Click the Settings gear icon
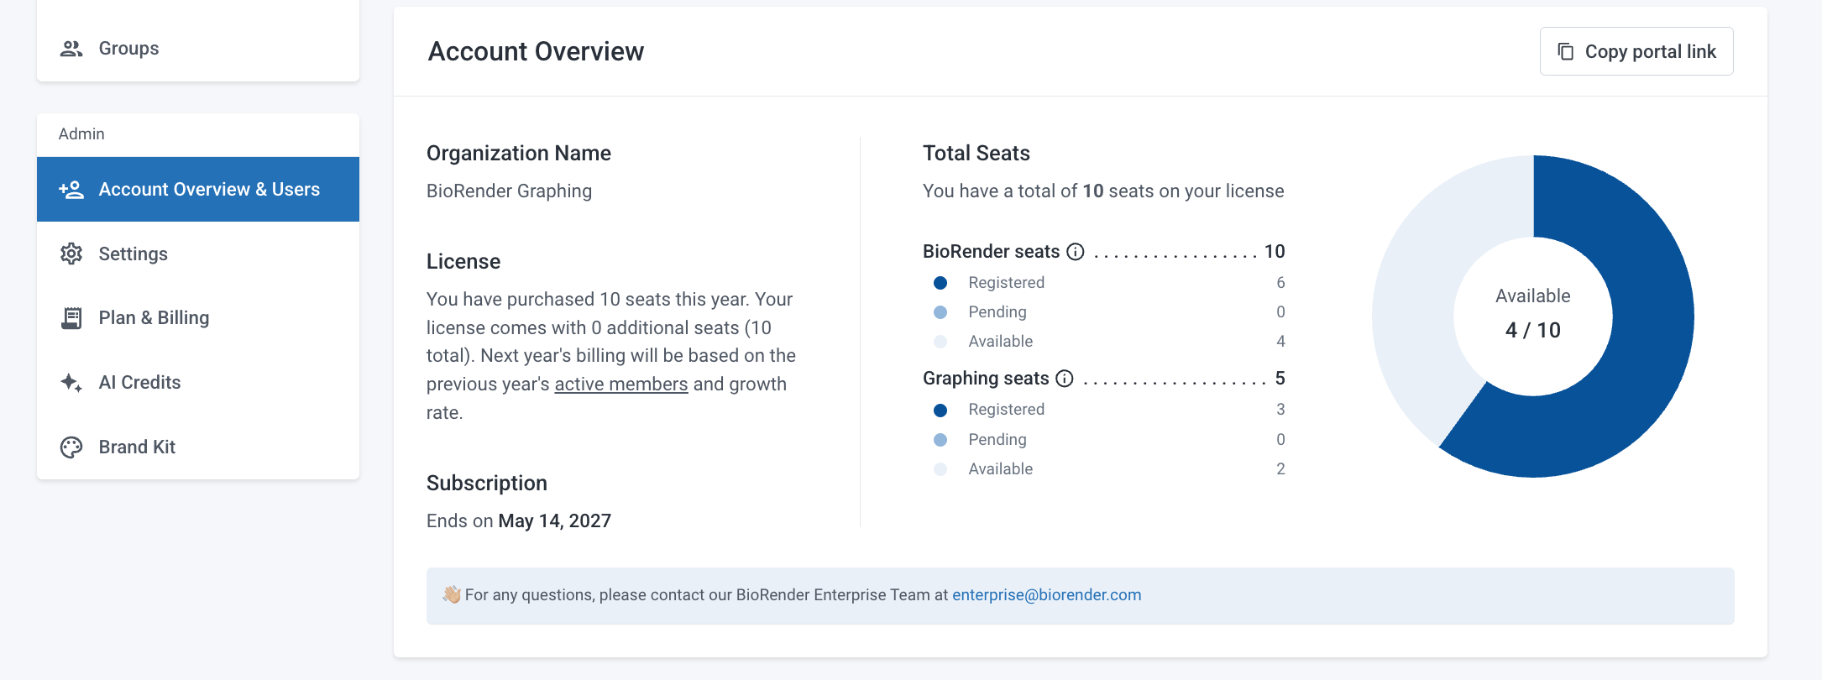Screen dimensions: 1822x680 coord(71,254)
